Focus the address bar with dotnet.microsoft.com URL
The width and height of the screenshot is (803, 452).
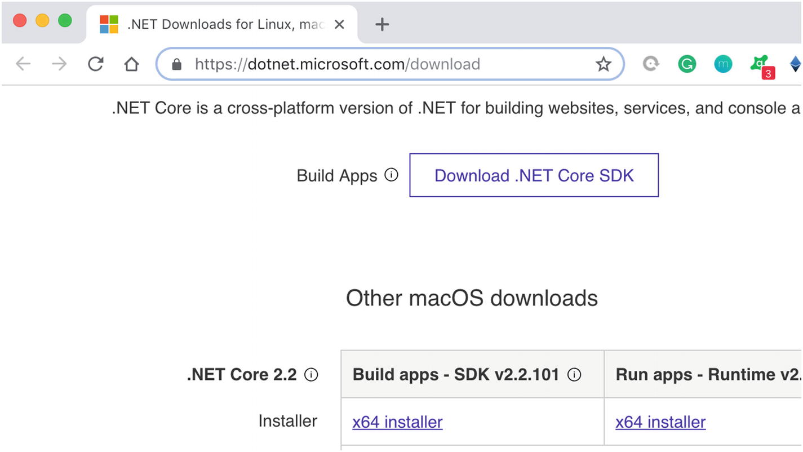coord(390,64)
